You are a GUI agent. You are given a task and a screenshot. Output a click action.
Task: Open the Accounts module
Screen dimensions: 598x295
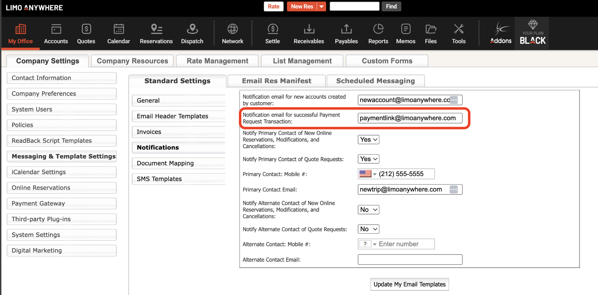pos(56,34)
